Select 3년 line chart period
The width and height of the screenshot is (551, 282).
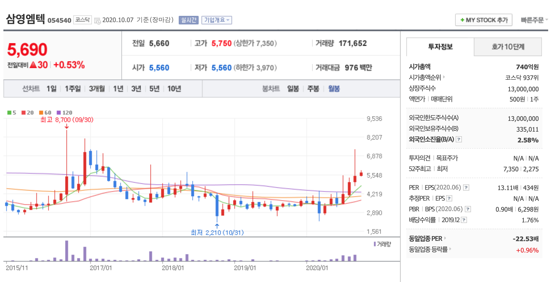136,89
